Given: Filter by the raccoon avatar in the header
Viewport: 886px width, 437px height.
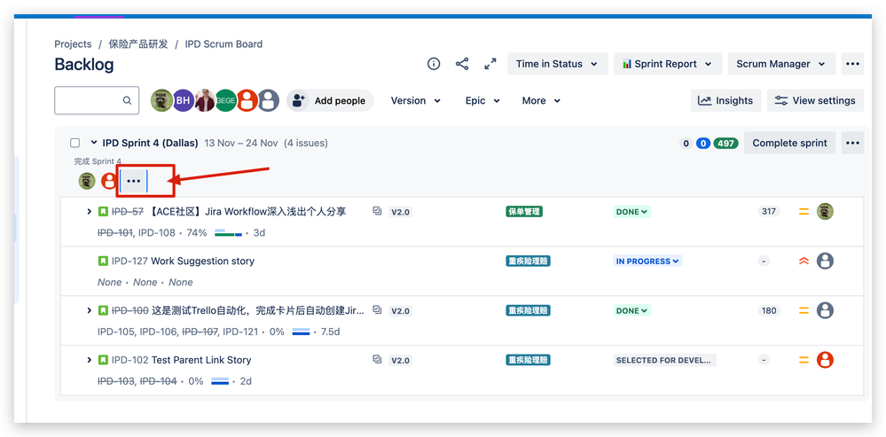Looking at the screenshot, I should [161, 100].
